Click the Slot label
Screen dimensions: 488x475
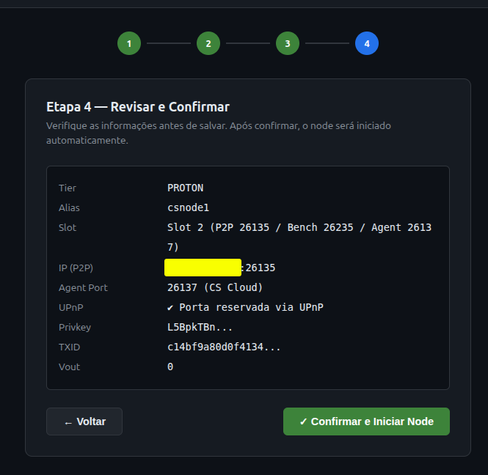[68, 227]
